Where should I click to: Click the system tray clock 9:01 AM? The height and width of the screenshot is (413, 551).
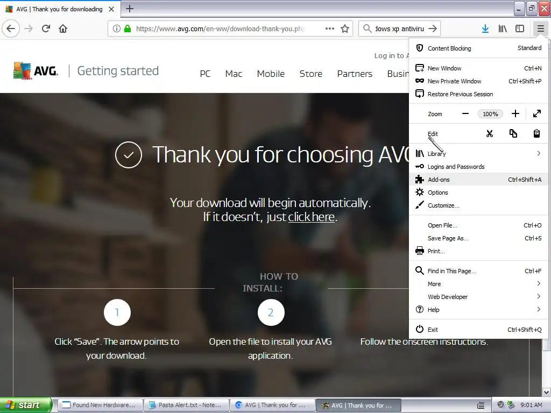click(x=531, y=405)
